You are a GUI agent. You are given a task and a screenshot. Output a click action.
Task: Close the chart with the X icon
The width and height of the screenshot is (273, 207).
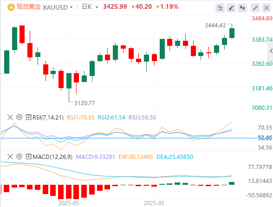click(x=266, y=8)
